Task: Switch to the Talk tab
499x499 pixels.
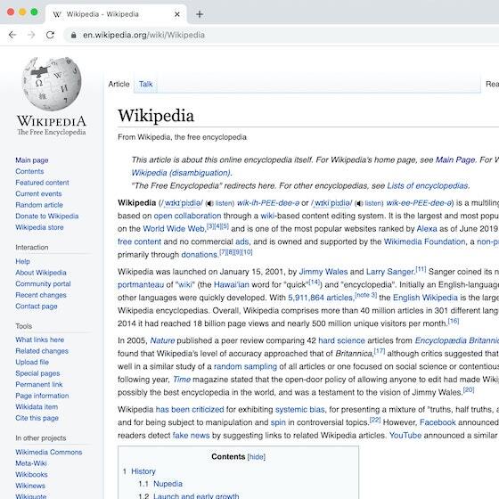Action: 146,84
